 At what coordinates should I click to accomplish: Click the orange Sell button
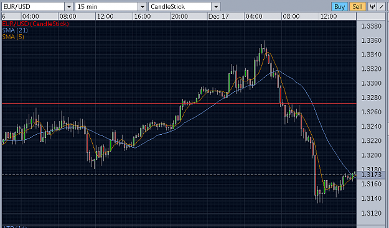coord(357,6)
